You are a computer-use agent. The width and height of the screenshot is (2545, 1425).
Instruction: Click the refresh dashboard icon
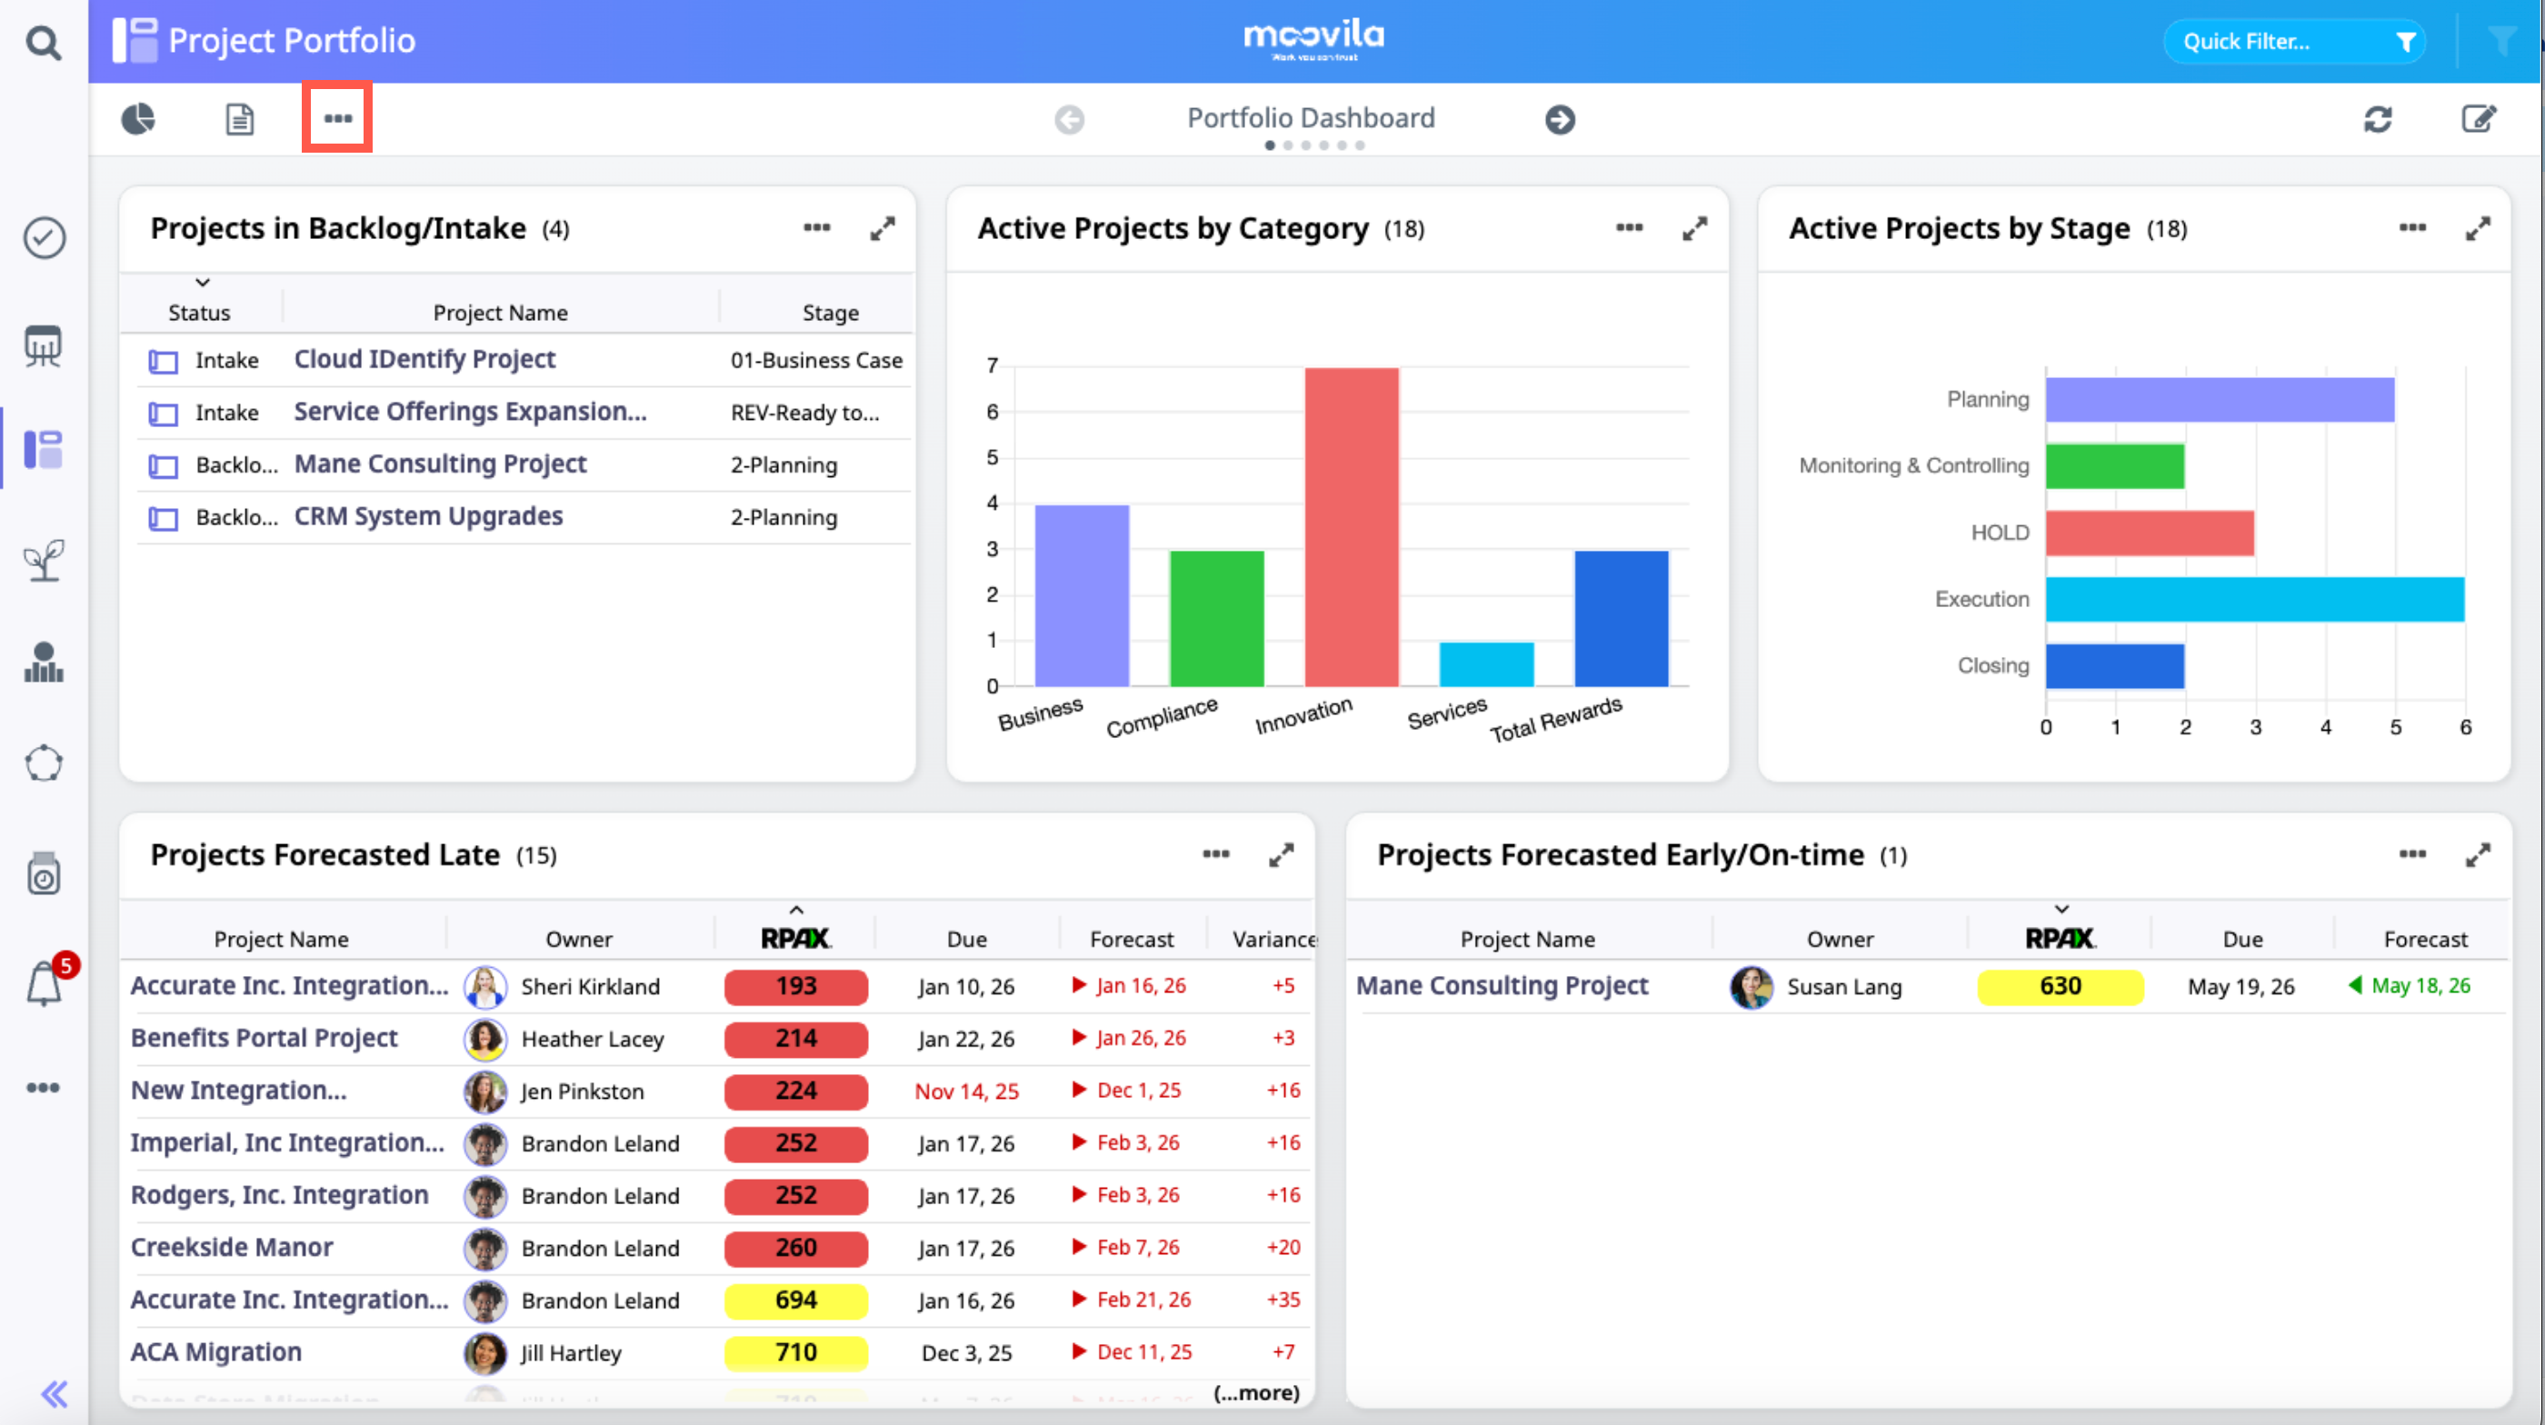click(2377, 119)
